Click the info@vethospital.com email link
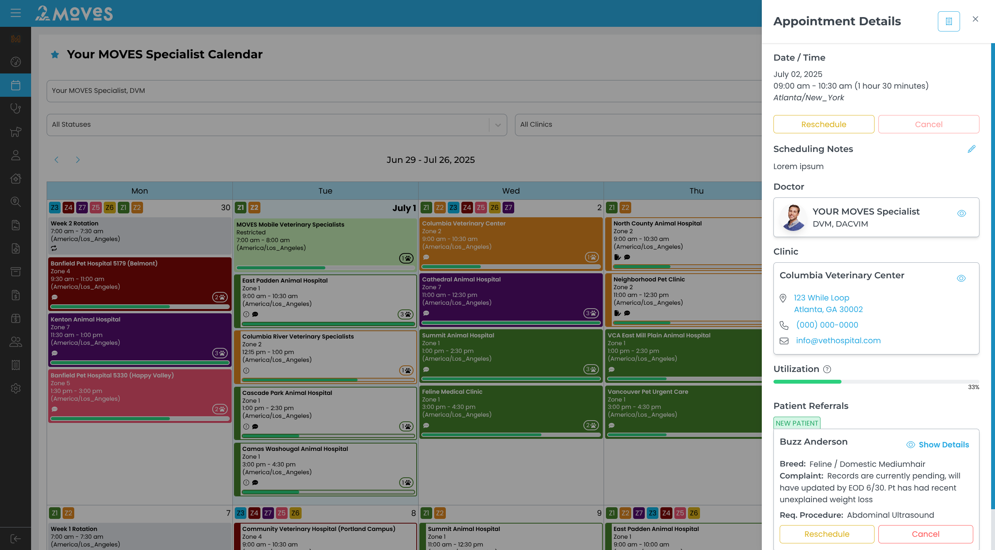 838,340
